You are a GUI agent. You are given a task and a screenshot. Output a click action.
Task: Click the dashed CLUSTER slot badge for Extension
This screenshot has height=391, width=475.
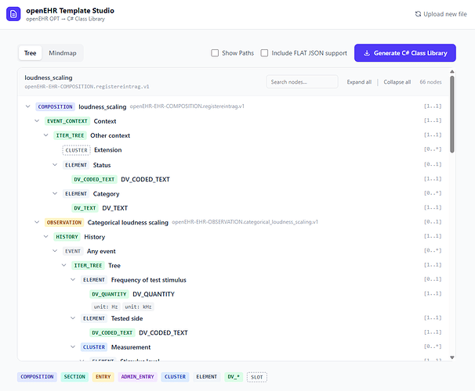pyautogui.click(x=76, y=150)
